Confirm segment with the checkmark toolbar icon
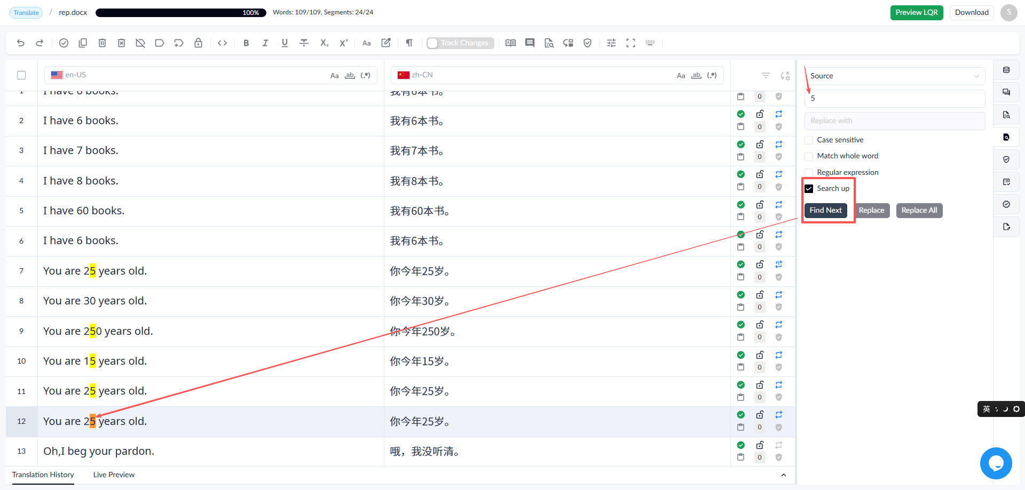1025x490 pixels. click(x=64, y=43)
